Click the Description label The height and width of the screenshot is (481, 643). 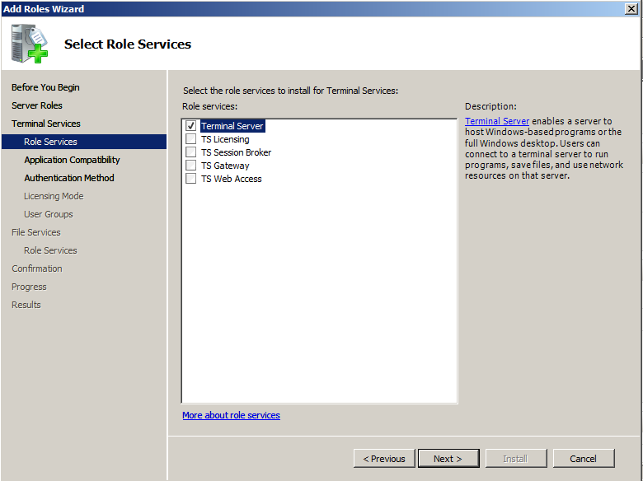click(x=490, y=106)
